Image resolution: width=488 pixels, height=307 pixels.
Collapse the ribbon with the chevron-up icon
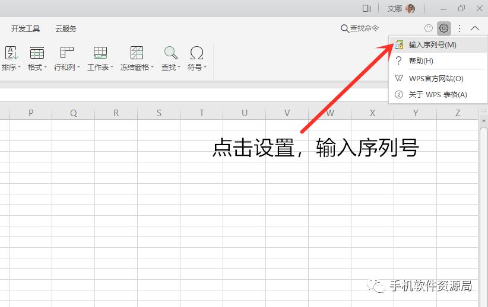pos(474,28)
